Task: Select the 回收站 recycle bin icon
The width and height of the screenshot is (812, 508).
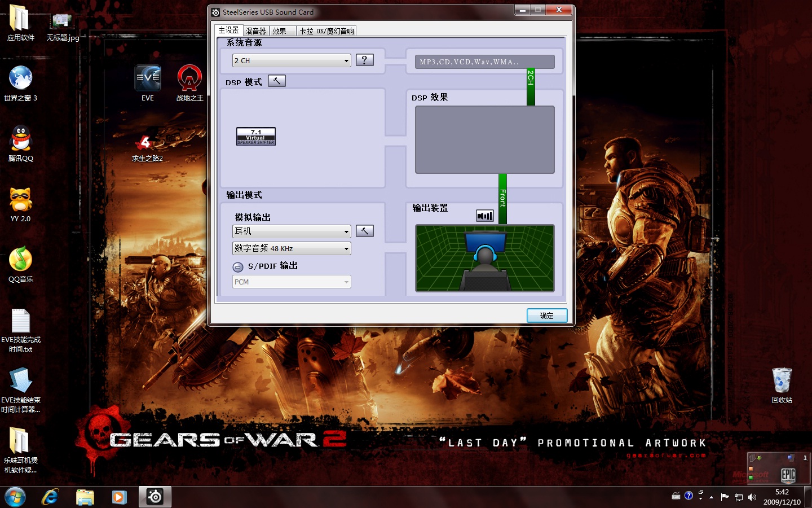Action: pyautogui.click(x=782, y=386)
